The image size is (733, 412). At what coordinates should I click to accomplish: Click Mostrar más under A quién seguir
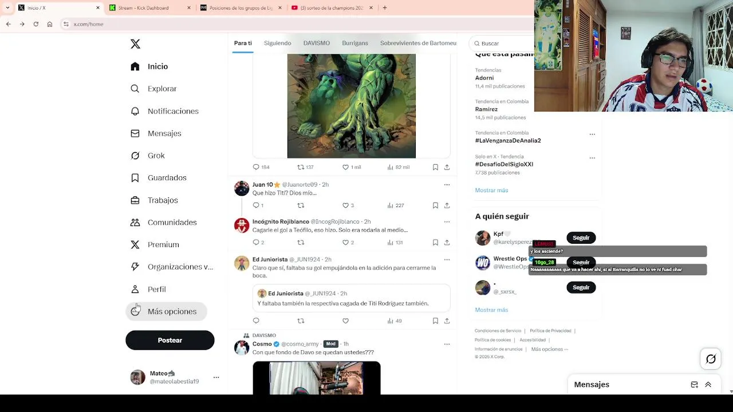[x=491, y=310]
